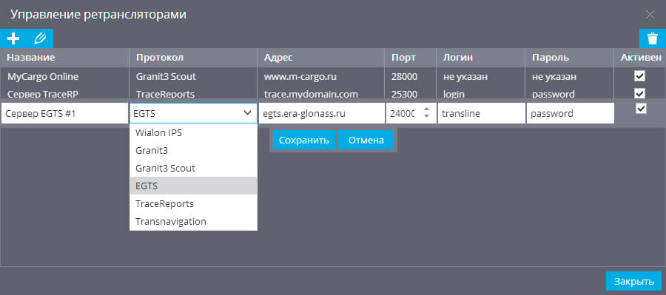
Task: Click the edit pencil icon
Action: [x=39, y=38]
